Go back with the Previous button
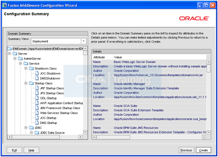Image resolution: width=218 pixels, height=157 pixels. (186, 150)
